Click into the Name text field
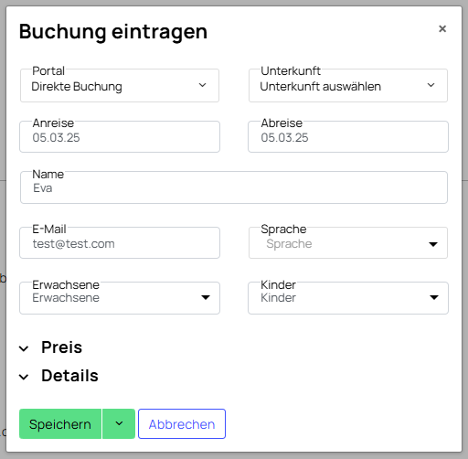 [x=234, y=187]
